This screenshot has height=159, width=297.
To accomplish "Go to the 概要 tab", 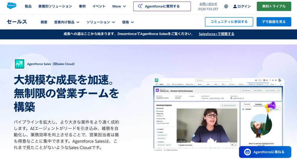I will click(x=44, y=22).
